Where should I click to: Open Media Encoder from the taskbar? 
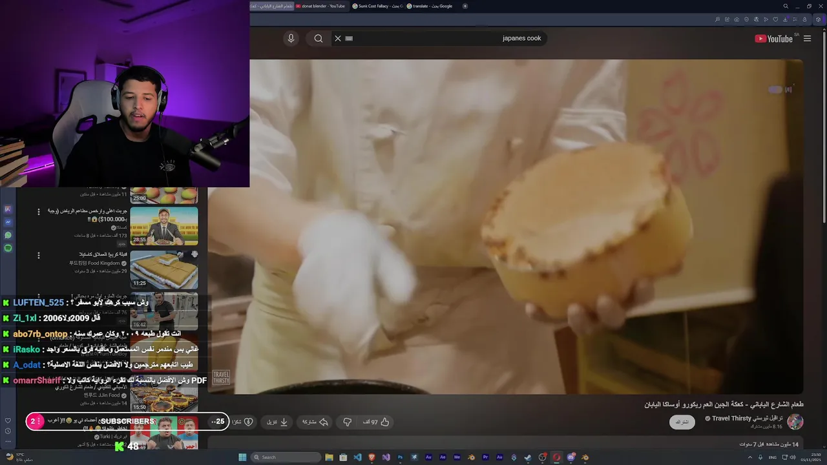457,457
